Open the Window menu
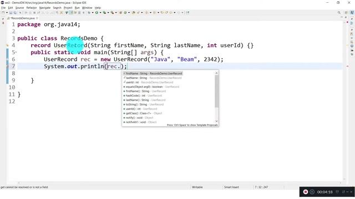 pyautogui.click(x=87, y=8)
